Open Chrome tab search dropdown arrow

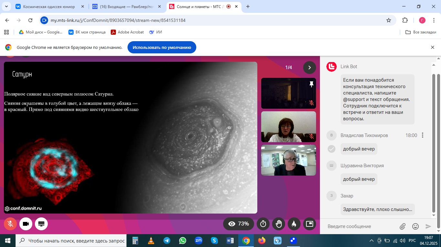click(x=6, y=6)
